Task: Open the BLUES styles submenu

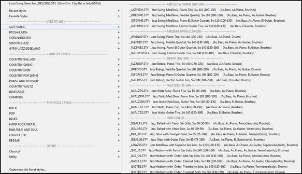Action: [61, 119]
